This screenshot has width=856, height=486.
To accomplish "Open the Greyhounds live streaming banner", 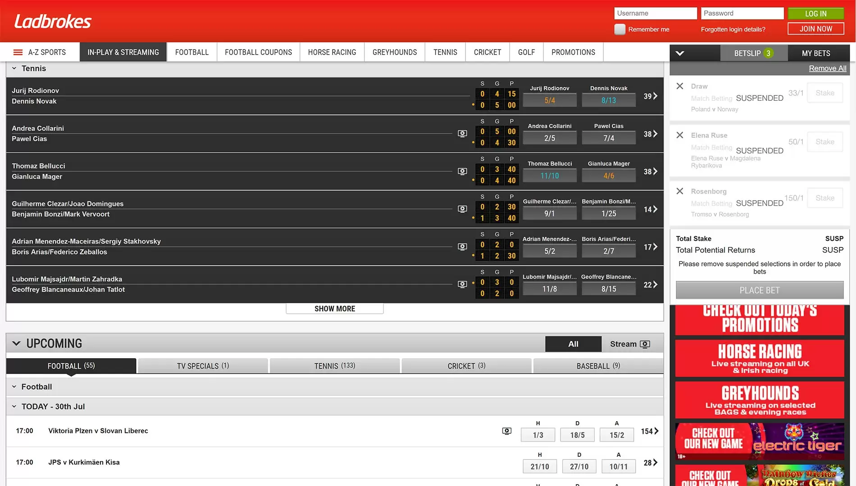I will (x=760, y=400).
